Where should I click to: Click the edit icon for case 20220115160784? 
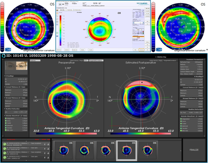click(44, 144)
